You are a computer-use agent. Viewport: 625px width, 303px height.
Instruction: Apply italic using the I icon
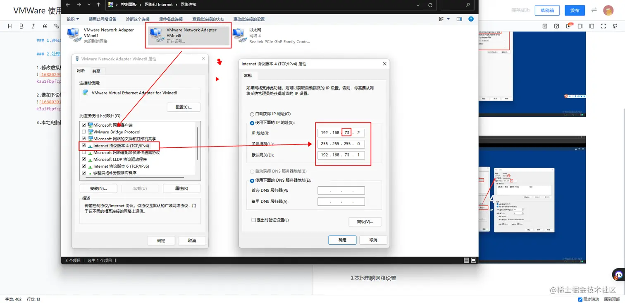pos(33,26)
